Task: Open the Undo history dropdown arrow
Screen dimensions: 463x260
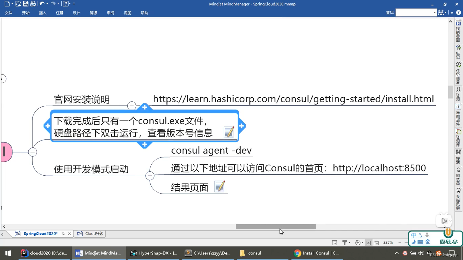Action: (47, 4)
